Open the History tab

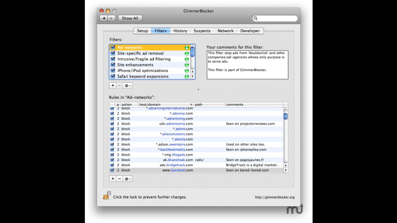coord(180,31)
